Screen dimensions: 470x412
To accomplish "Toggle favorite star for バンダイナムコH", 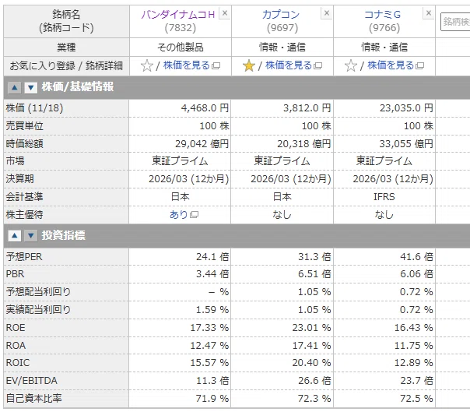I will pyautogui.click(x=147, y=65).
